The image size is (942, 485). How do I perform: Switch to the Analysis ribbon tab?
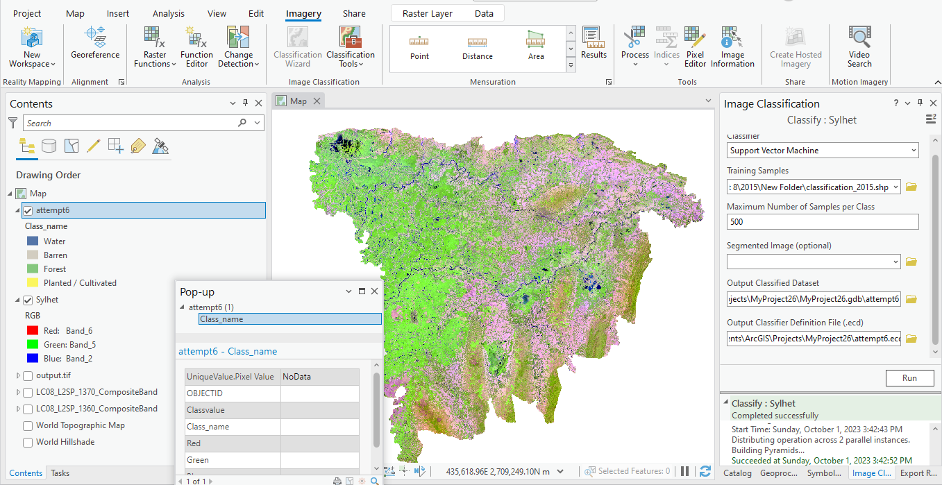169,13
